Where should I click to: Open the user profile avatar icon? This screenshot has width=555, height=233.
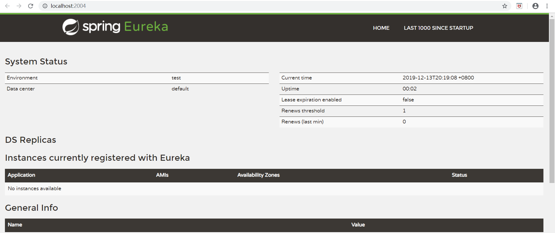coord(535,6)
